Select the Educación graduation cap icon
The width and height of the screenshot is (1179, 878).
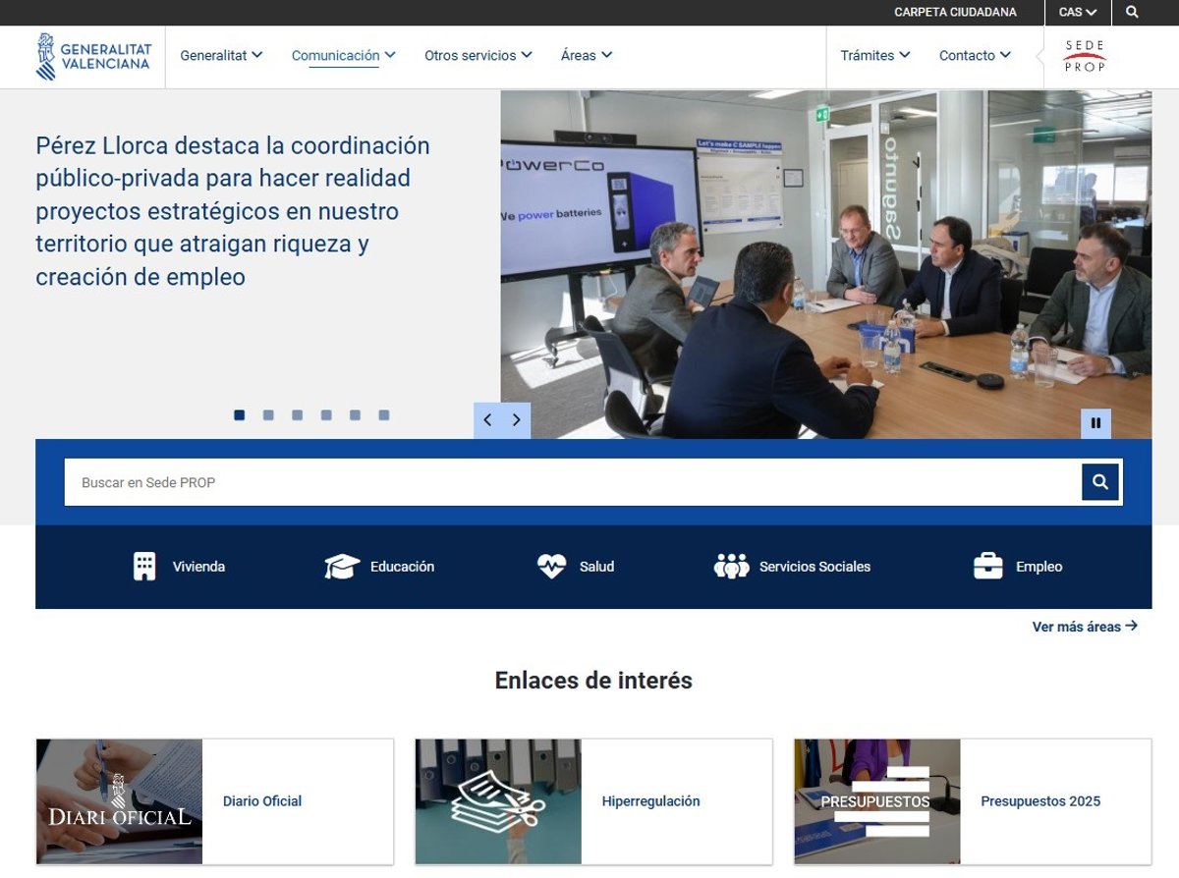342,567
